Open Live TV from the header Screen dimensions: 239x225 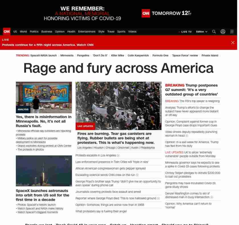pos(185,32)
